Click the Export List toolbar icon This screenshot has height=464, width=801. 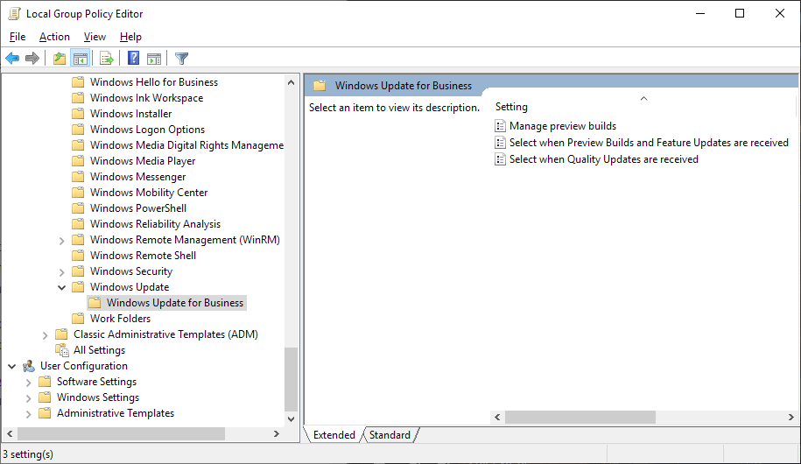[x=106, y=59]
